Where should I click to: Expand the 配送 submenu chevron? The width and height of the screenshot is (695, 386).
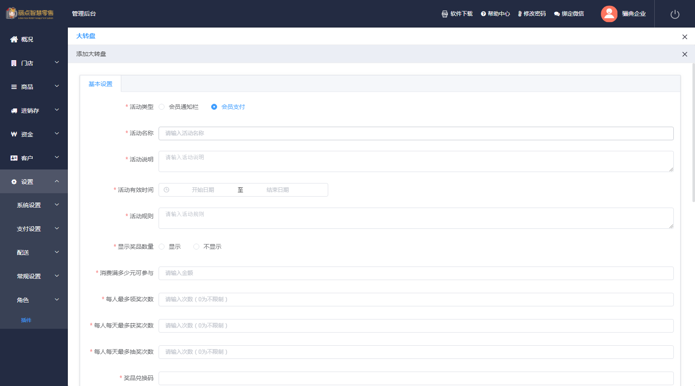tap(57, 253)
